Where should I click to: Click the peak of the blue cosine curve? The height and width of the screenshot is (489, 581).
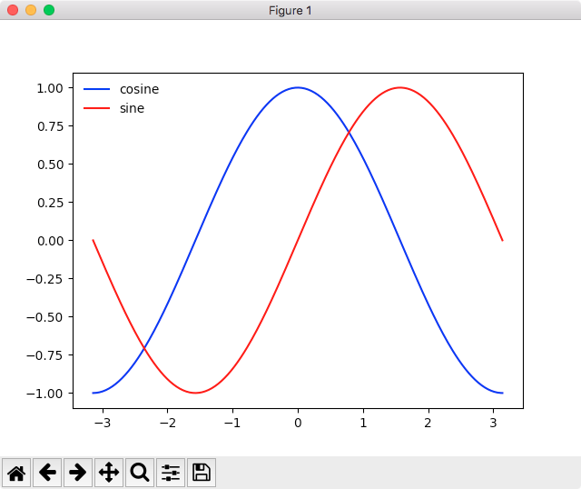(x=298, y=87)
